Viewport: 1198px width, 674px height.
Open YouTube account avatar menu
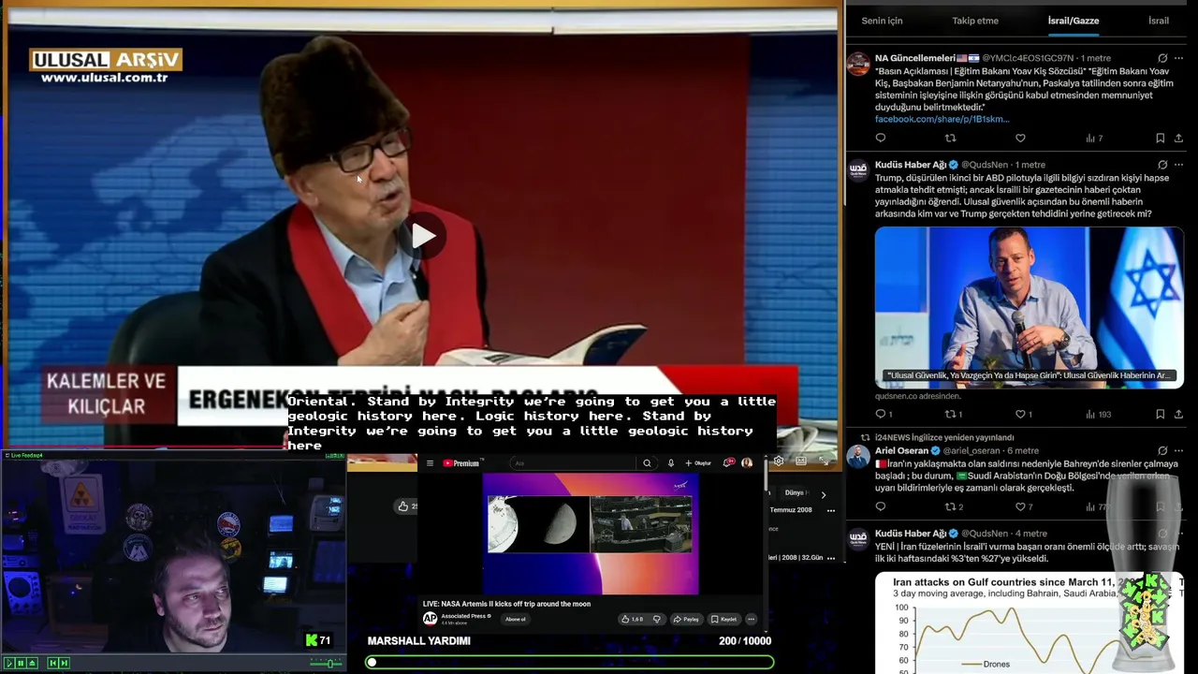[x=747, y=462]
